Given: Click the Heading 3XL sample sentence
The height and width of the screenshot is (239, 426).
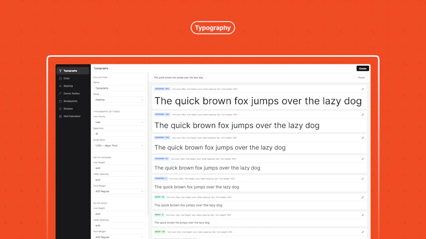Looking at the screenshot, I should coord(237,125).
